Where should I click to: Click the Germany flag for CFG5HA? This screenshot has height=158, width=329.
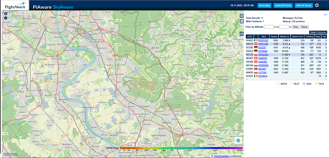pos(256,51)
